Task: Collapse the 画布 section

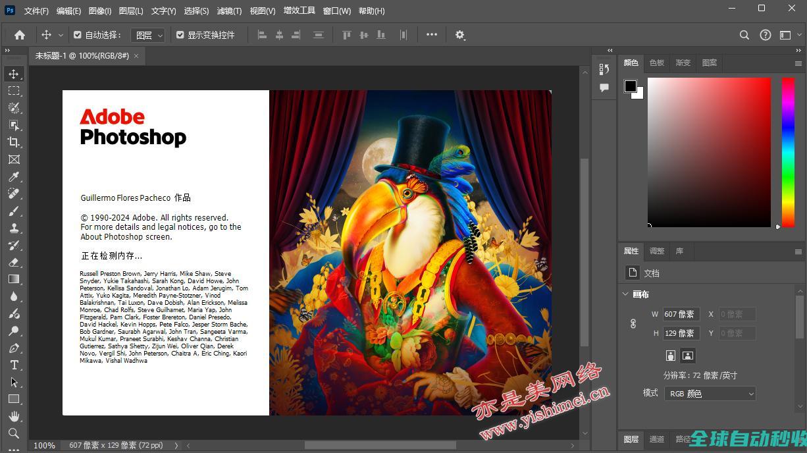Action: point(625,294)
